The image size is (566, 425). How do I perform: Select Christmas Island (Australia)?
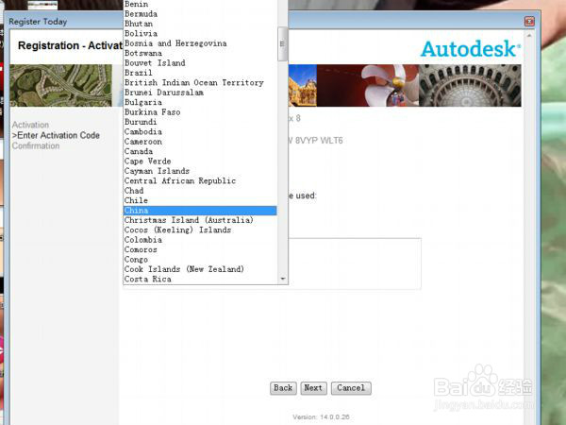point(200,220)
